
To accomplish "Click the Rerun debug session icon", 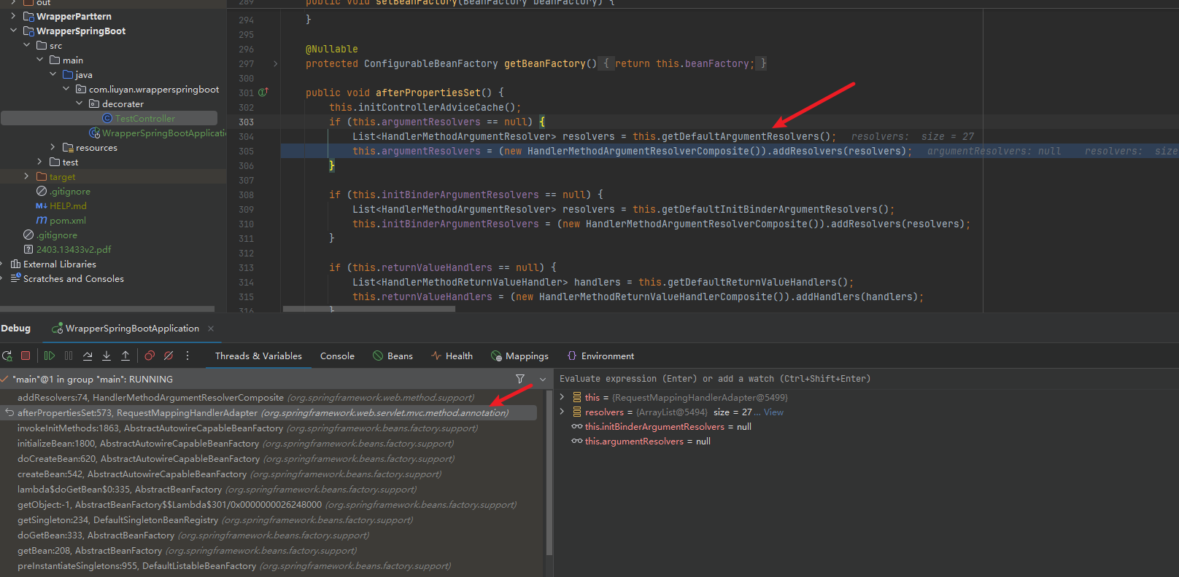I will pos(7,356).
